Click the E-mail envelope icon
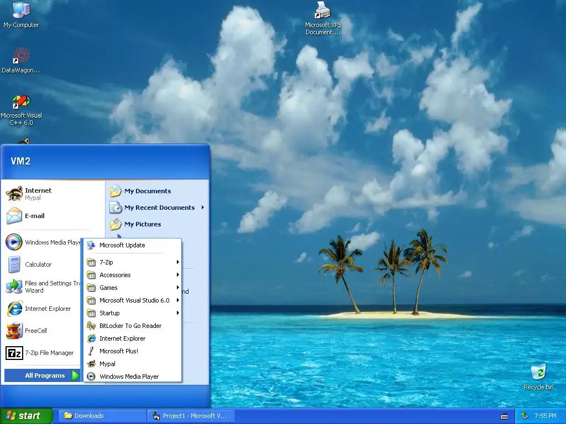This screenshot has height=424, width=566. pos(14,216)
